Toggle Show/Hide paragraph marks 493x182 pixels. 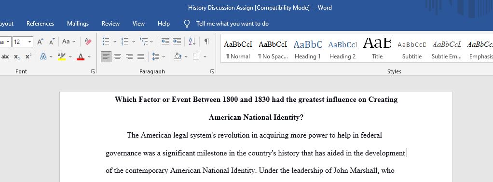(x=206, y=42)
